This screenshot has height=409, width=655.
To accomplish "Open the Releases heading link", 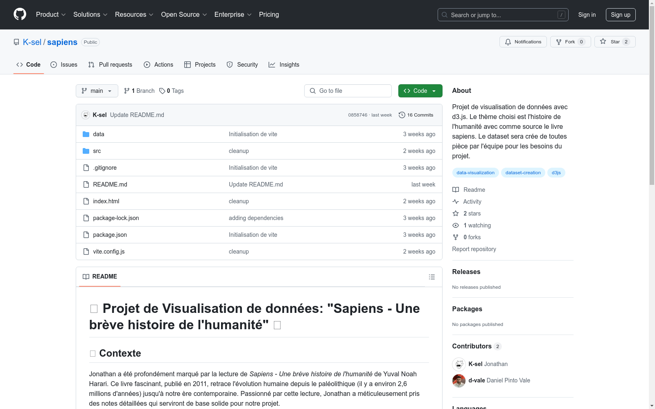I will (x=466, y=272).
